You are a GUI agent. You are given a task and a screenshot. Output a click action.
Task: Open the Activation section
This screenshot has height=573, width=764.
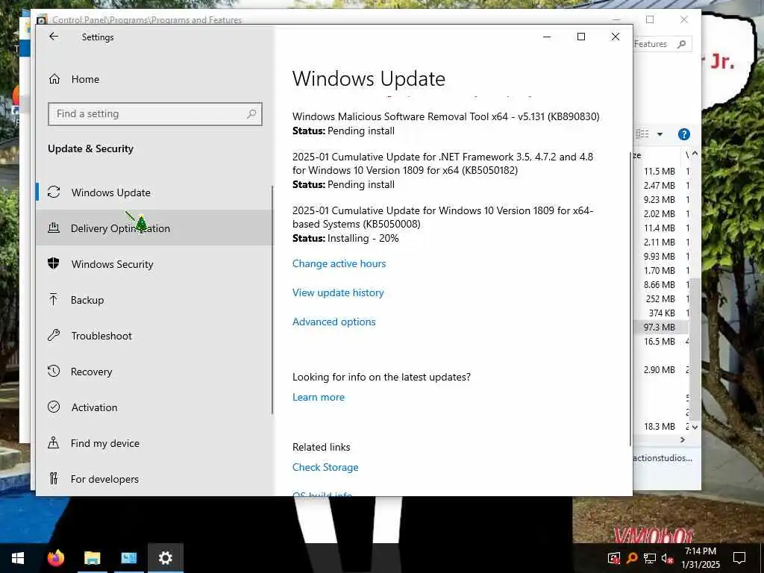[154, 407]
